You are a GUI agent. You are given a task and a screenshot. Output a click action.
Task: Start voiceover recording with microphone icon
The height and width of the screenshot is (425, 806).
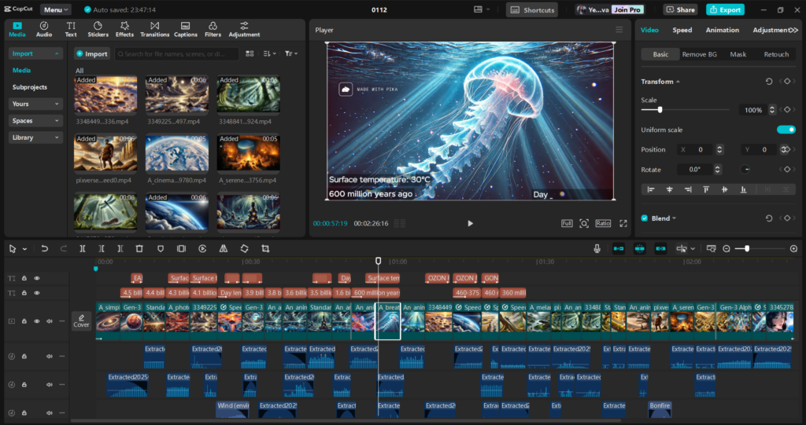[597, 248]
